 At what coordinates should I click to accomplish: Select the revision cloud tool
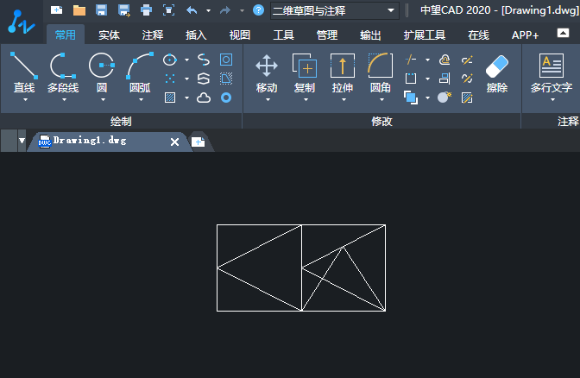click(x=204, y=98)
